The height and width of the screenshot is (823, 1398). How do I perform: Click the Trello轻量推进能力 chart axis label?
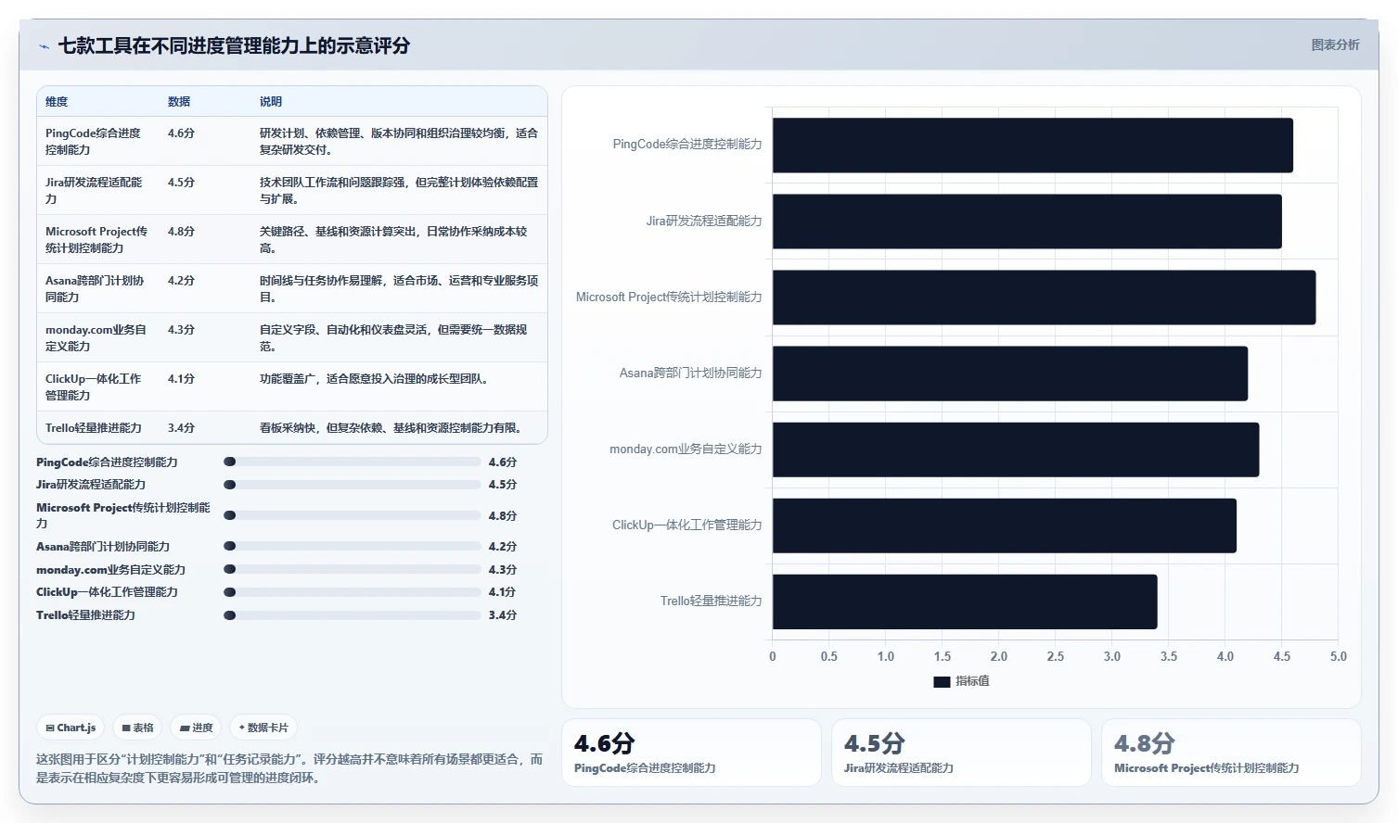[x=711, y=601]
